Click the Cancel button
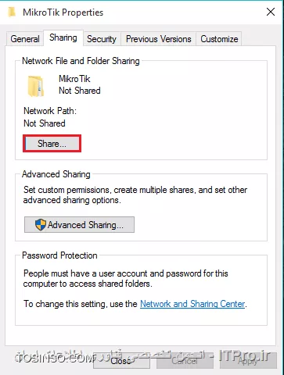 click(x=185, y=361)
